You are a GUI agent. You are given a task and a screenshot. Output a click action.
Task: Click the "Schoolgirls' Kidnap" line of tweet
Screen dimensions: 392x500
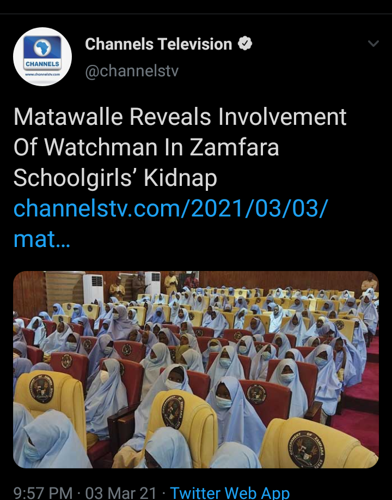coord(115,178)
